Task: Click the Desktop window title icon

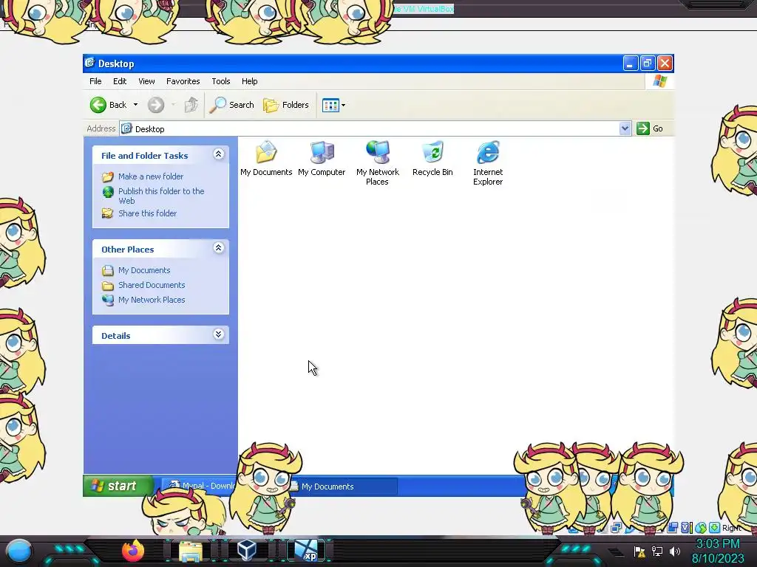Action: tap(89, 63)
